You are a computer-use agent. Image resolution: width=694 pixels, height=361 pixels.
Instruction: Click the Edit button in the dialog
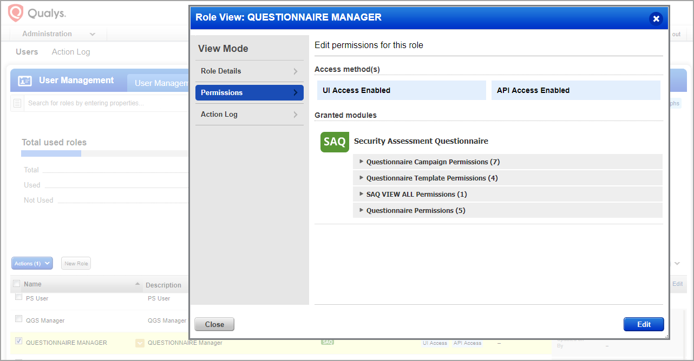click(644, 324)
